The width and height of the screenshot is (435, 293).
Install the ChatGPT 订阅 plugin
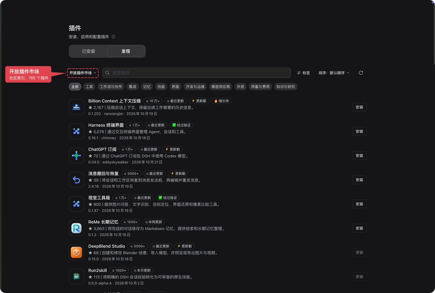pos(359,155)
